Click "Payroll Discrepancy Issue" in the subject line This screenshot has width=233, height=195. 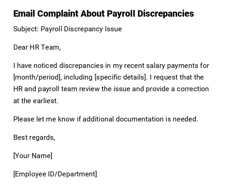click(81, 29)
